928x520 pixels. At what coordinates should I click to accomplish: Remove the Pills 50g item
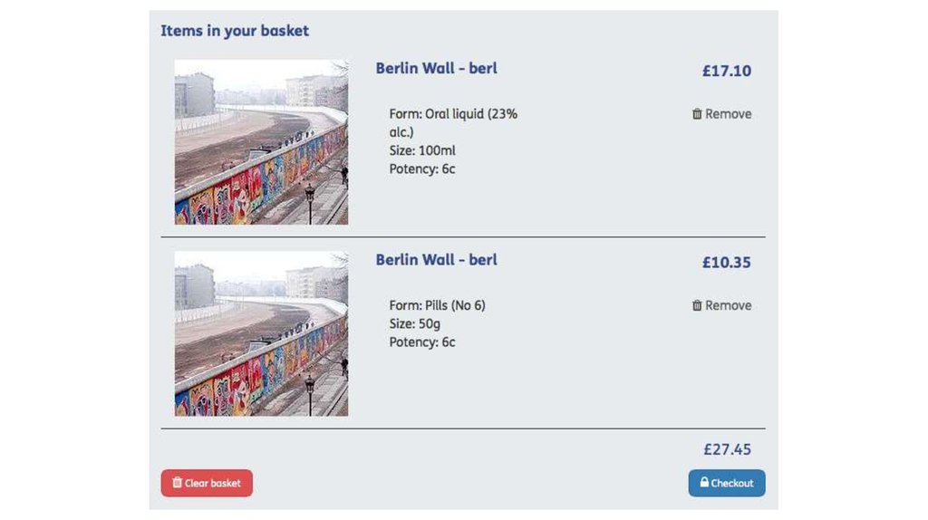[722, 306]
